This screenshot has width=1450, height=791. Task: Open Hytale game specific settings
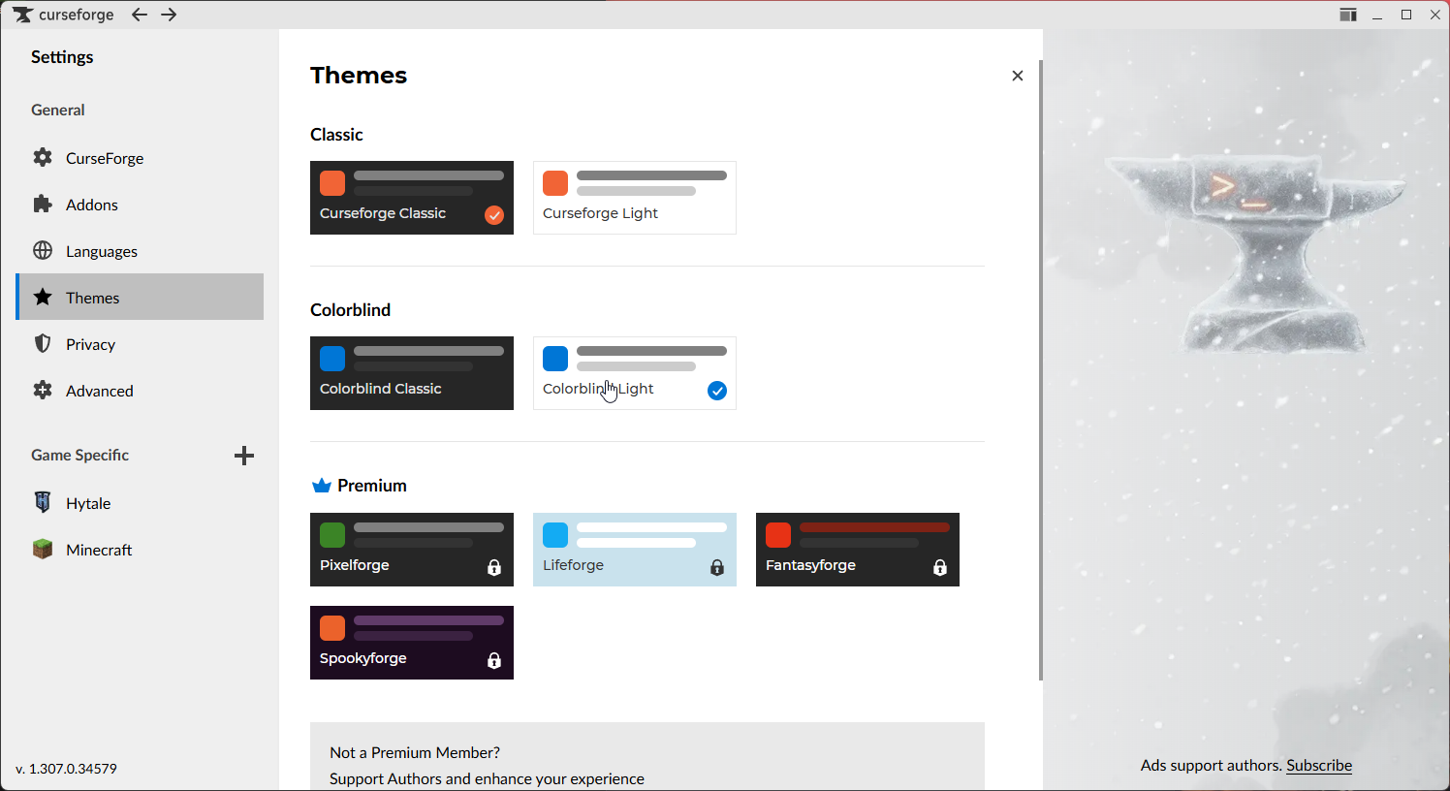tap(140, 502)
